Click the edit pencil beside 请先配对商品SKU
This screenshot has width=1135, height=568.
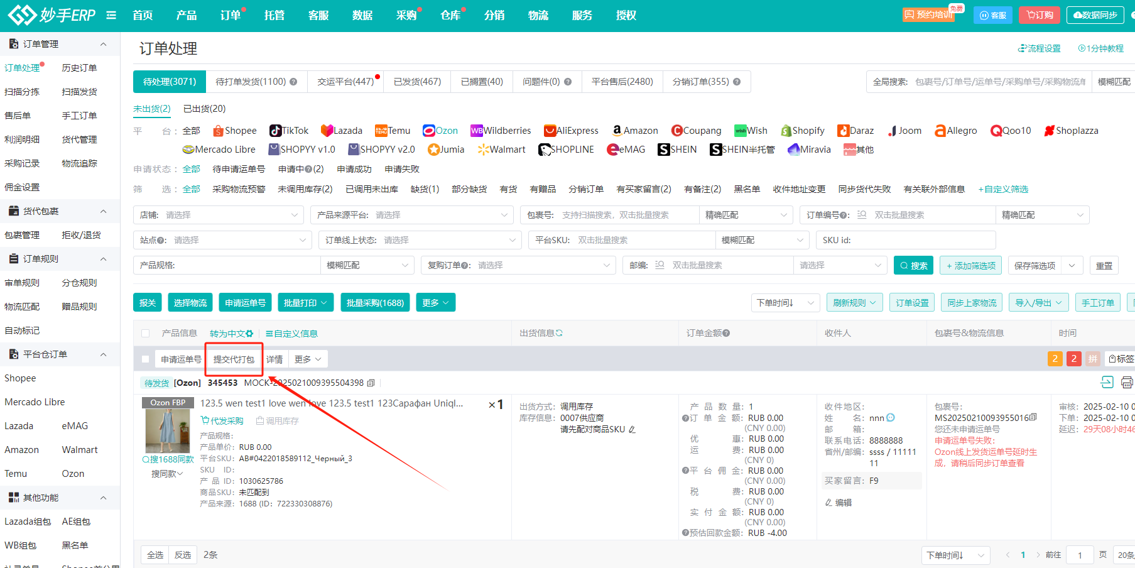pos(632,430)
